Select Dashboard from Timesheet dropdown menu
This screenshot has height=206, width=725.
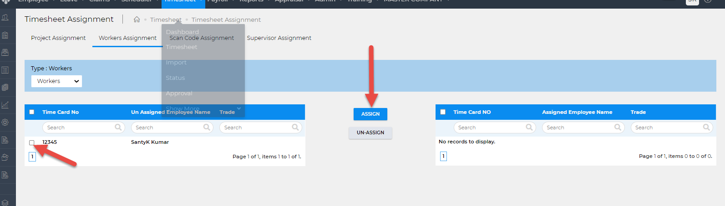click(x=183, y=32)
